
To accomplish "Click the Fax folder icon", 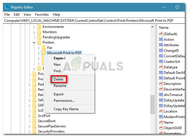I will coord(44,48).
